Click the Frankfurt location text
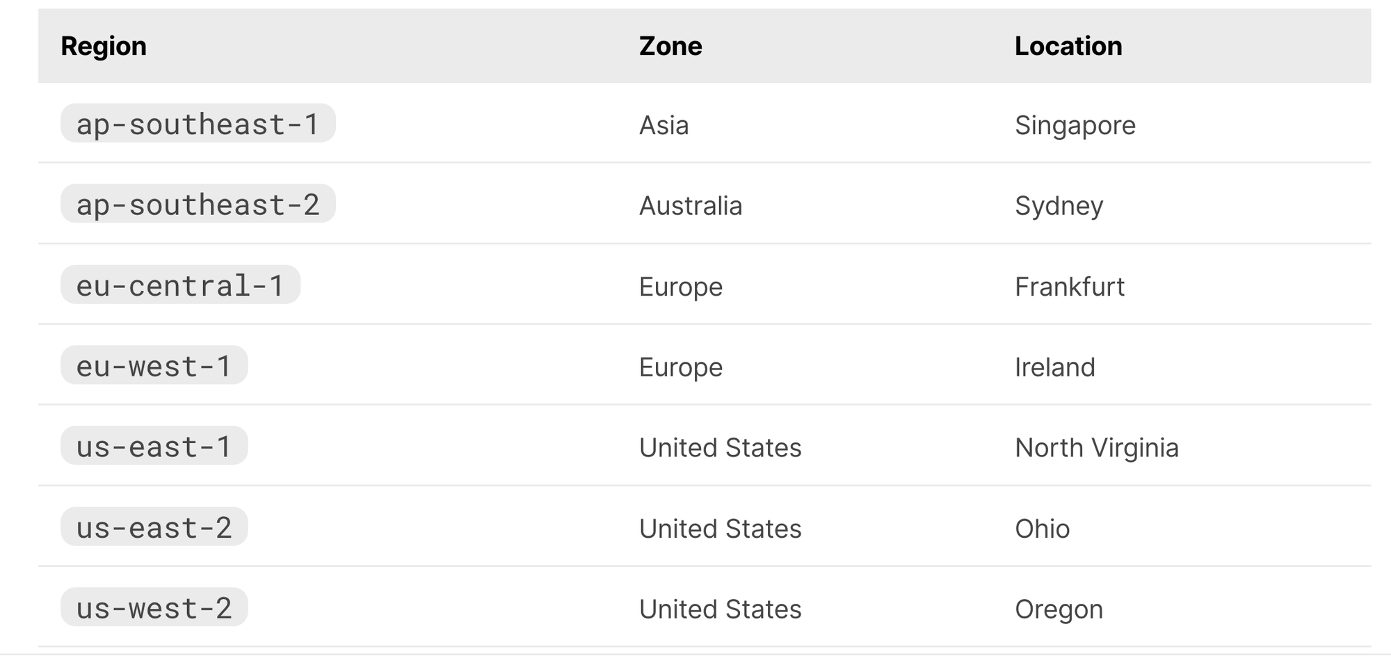Viewport: 1391px width, 656px height. pos(1069,287)
